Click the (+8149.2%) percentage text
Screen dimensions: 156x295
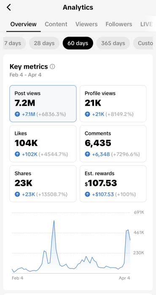click(x=119, y=114)
